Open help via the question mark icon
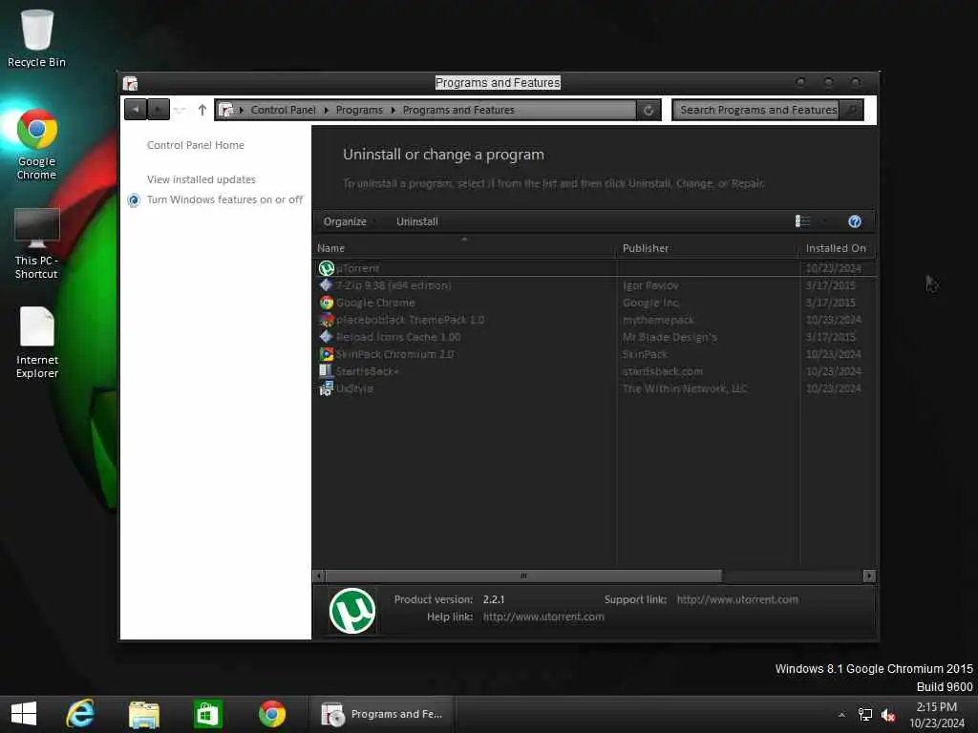The width and height of the screenshot is (978, 733). [x=855, y=221]
